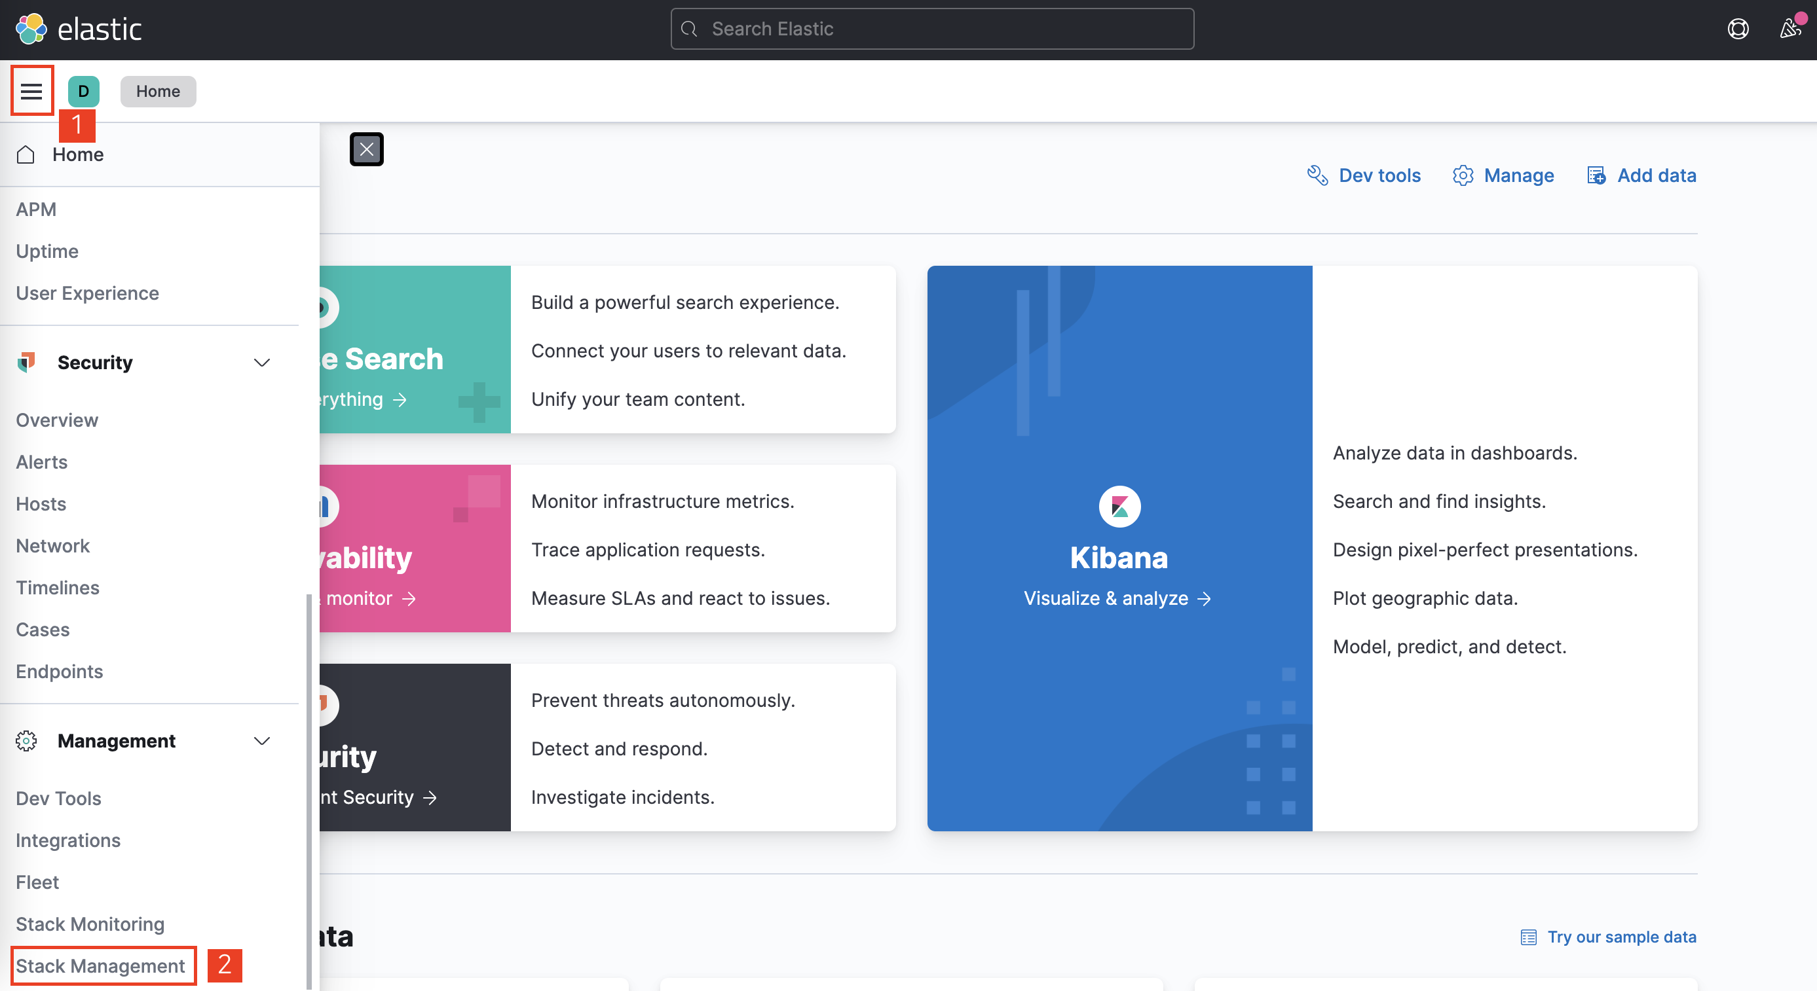The height and width of the screenshot is (991, 1817).
Task: Open Alerts in the sidebar
Action: [42, 461]
